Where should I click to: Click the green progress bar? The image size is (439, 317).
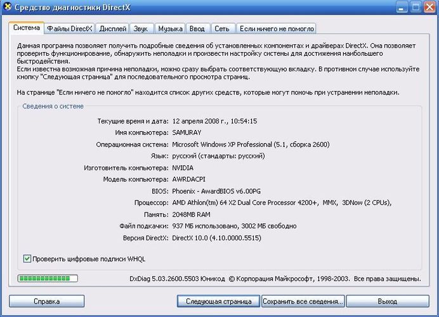[x=48, y=278]
